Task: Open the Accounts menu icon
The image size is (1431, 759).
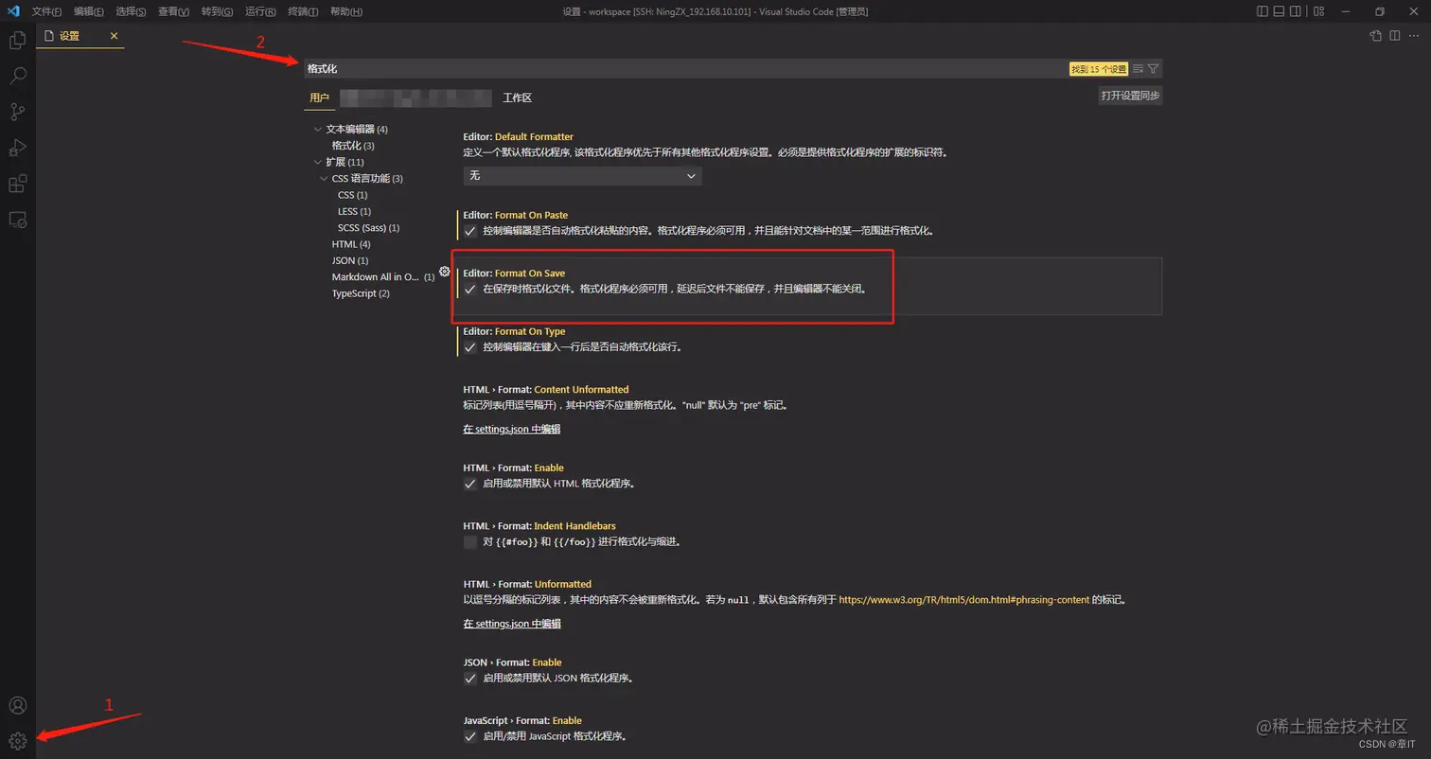Action: (17, 705)
